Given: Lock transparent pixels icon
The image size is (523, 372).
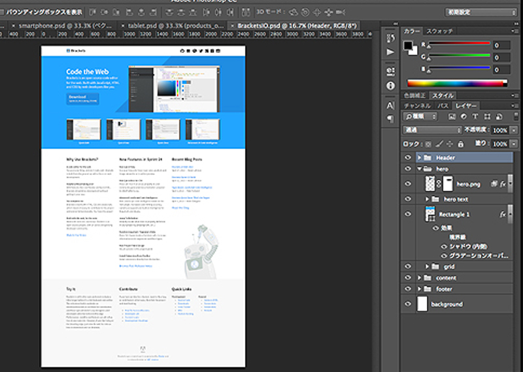Looking at the screenshot, I should 428,144.
